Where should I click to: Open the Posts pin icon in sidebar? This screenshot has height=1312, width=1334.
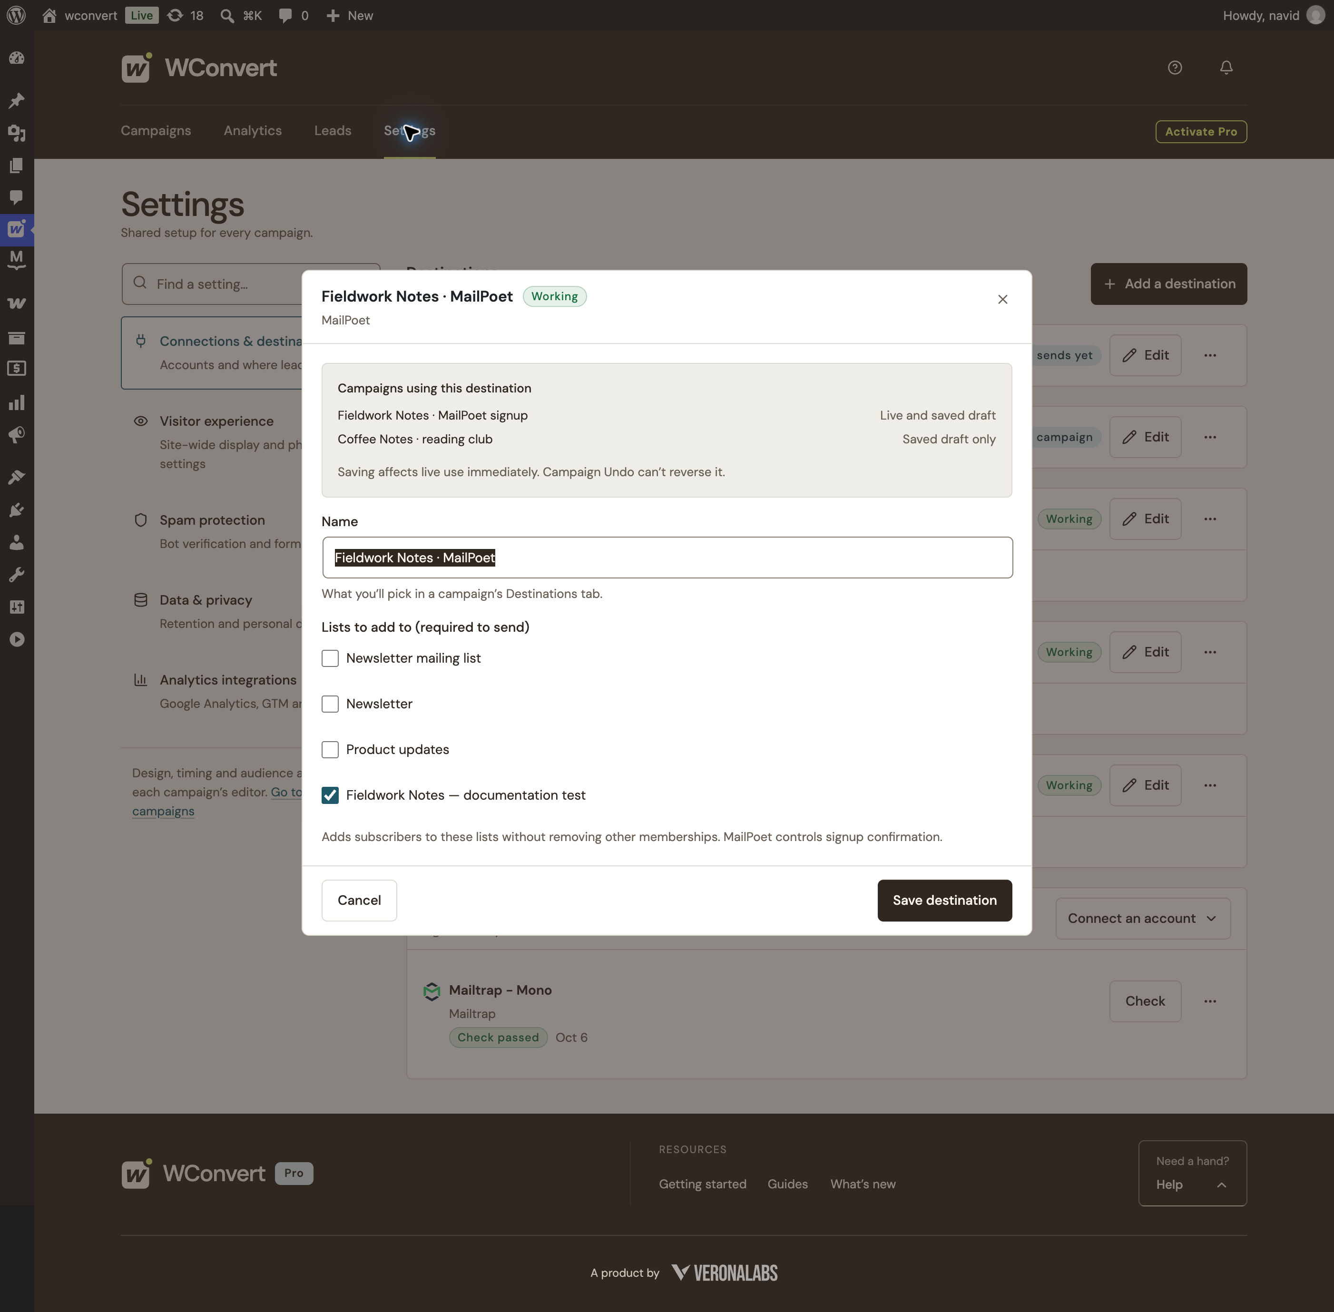point(17,100)
